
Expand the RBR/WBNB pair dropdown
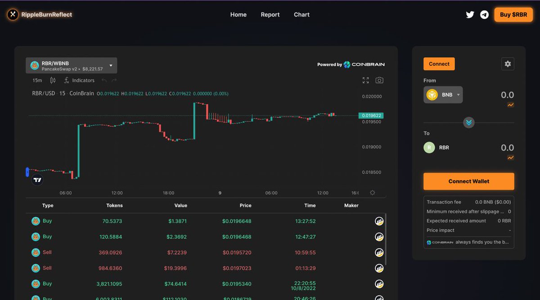(x=72, y=66)
